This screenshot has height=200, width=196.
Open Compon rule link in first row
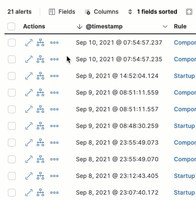tap(185, 43)
